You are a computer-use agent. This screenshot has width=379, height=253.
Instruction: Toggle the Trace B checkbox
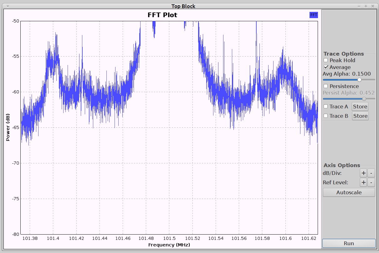click(326, 116)
